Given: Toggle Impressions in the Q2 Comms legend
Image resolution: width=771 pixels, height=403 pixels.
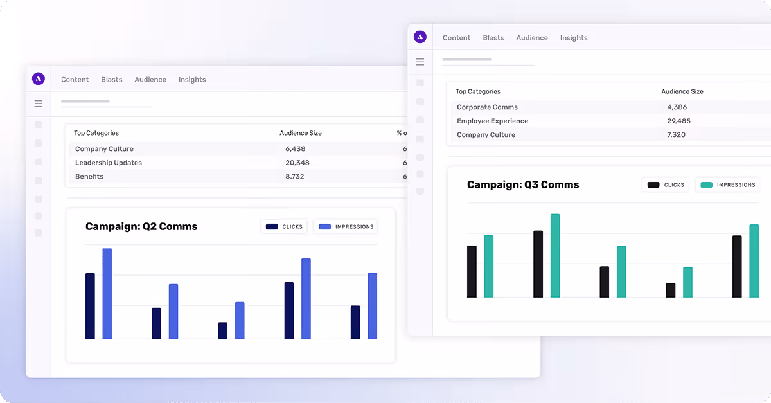Looking at the screenshot, I should pyautogui.click(x=345, y=226).
